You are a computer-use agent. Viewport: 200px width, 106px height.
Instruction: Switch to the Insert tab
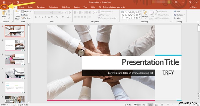point(21,7)
